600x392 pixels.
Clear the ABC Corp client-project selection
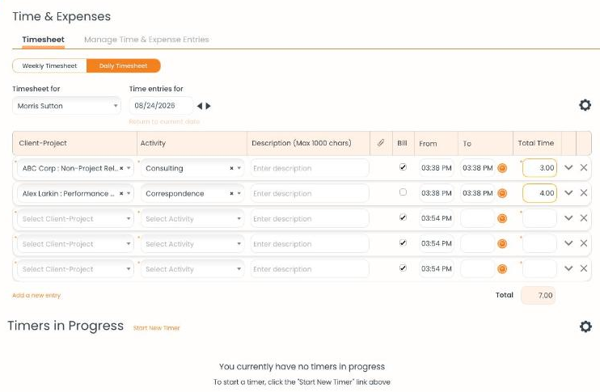coord(121,168)
